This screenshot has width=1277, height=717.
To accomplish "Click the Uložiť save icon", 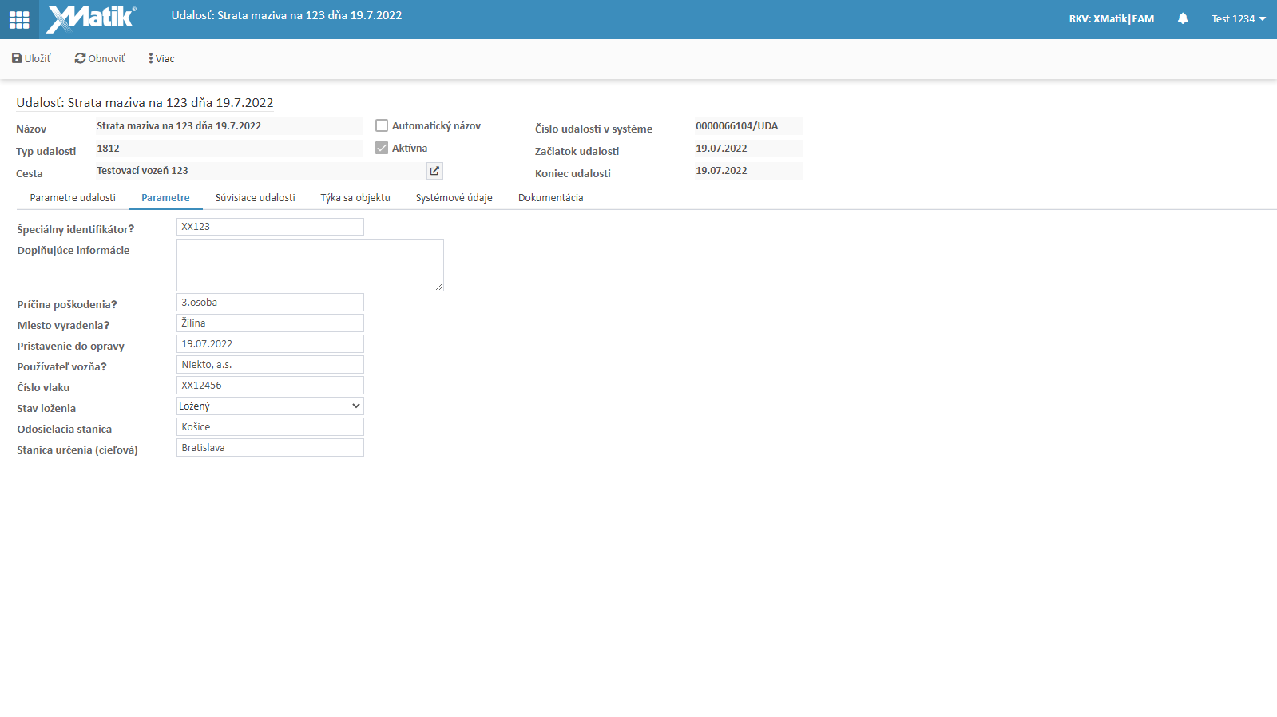I will pyautogui.click(x=17, y=58).
